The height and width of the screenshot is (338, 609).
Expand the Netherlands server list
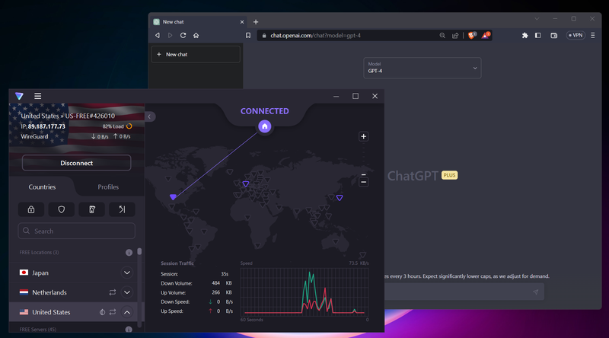coord(127,292)
